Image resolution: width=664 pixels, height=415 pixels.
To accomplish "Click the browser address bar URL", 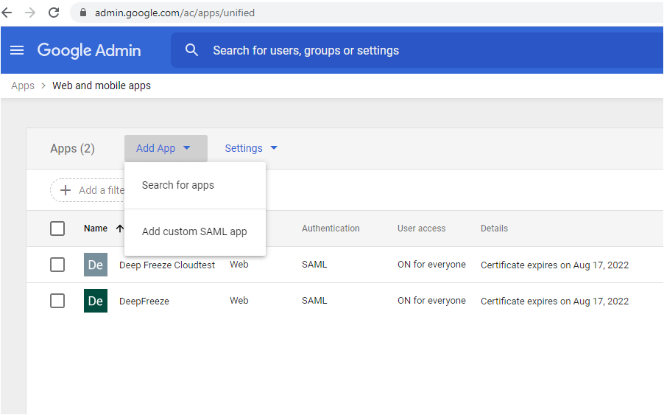I will pos(174,13).
